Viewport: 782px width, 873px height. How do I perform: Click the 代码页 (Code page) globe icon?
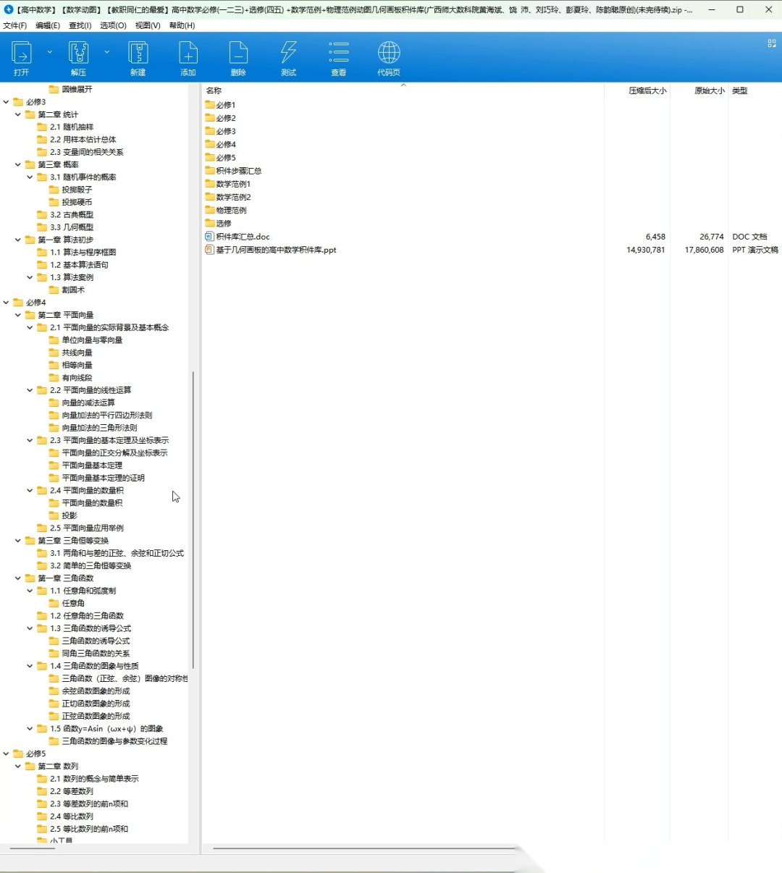click(389, 54)
